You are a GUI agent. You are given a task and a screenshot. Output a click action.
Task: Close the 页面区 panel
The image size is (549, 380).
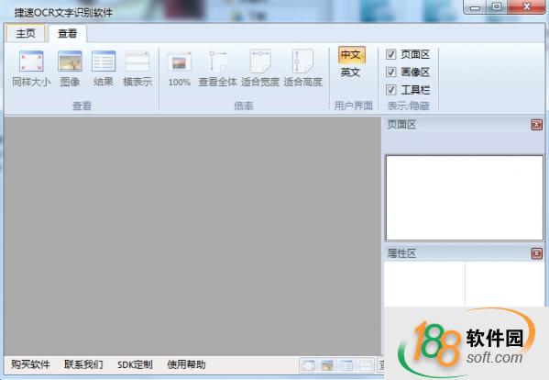coord(536,125)
